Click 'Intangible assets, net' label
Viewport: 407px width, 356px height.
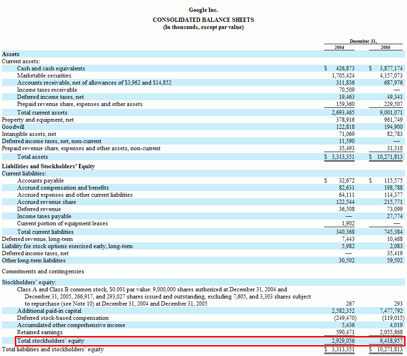[x=29, y=134]
